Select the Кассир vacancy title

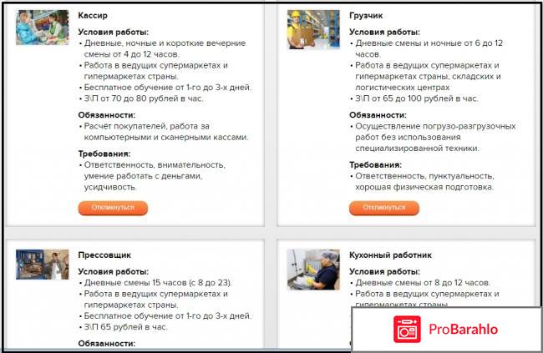tap(93, 16)
